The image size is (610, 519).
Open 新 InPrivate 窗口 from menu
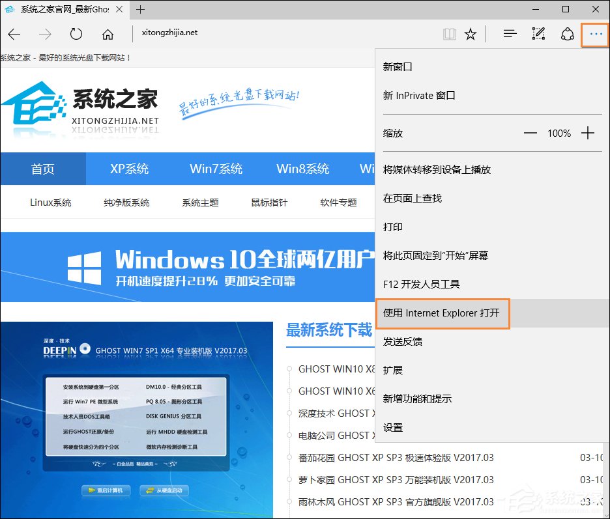coord(419,95)
